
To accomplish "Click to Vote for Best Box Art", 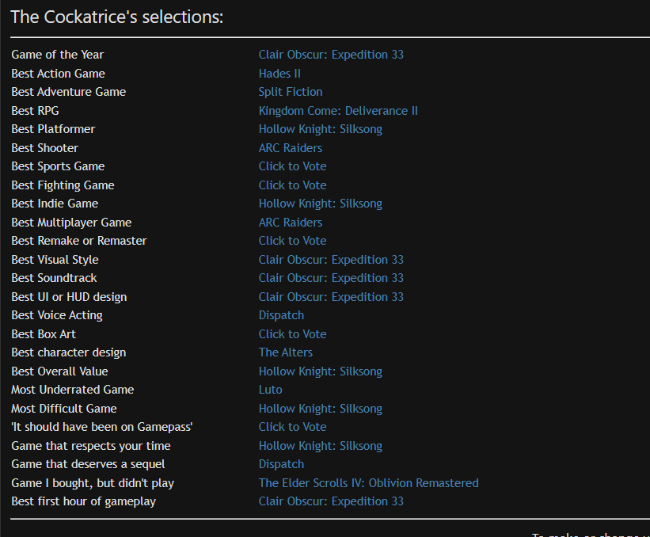I will [x=292, y=334].
